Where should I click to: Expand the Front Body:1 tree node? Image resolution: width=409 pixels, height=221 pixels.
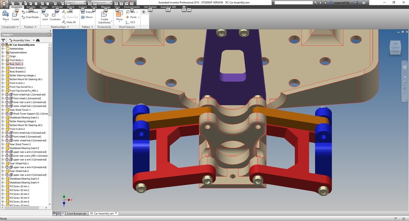coord(3,60)
